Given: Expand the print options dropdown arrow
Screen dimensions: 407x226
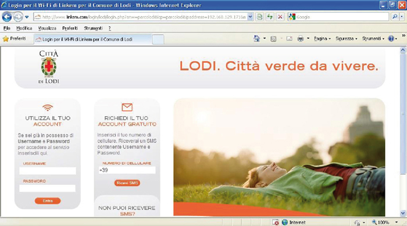Looking at the screenshot, I should point(308,39).
